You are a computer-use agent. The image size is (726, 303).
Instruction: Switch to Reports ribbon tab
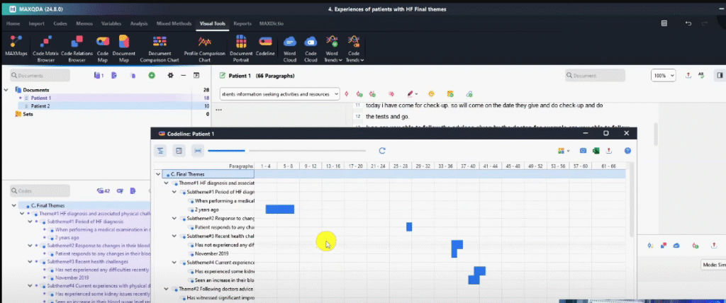(x=242, y=23)
